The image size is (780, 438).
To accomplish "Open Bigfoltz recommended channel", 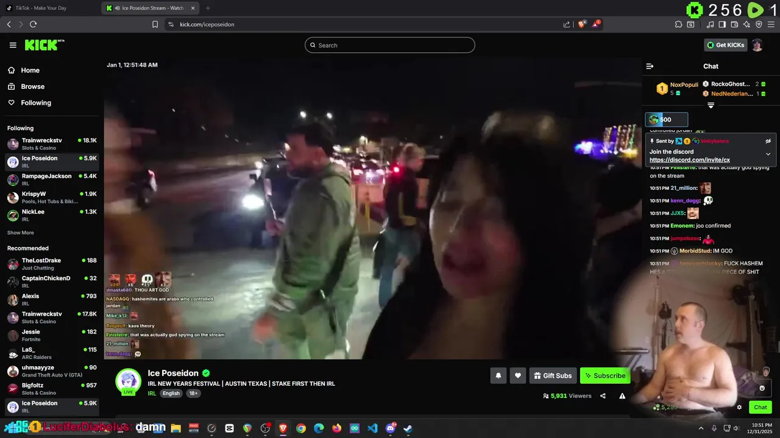I will pos(52,389).
